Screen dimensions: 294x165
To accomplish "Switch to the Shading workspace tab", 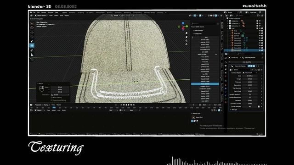I will pyautogui.click(x=110, y=12).
